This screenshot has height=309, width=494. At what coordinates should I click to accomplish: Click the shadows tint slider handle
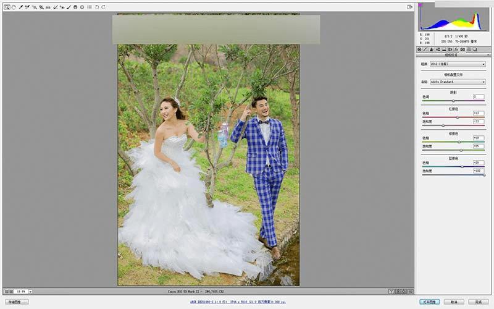[453, 101]
